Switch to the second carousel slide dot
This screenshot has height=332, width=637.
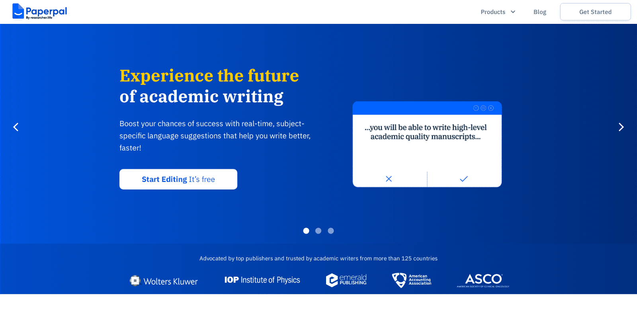click(x=318, y=231)
